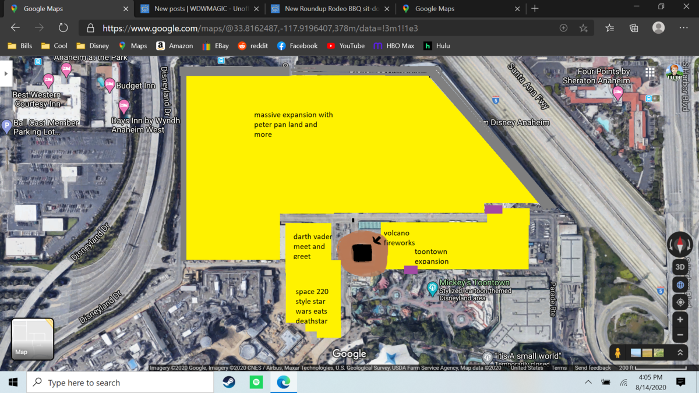Open the Disney bookmarks folder

[93, 45]
